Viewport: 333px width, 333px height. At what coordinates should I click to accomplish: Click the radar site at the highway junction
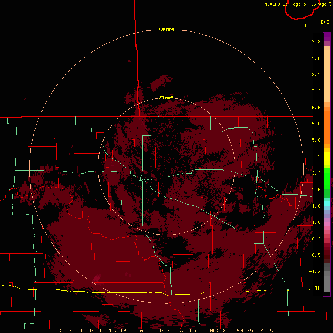pyautogui.click(x=144, y=180)
